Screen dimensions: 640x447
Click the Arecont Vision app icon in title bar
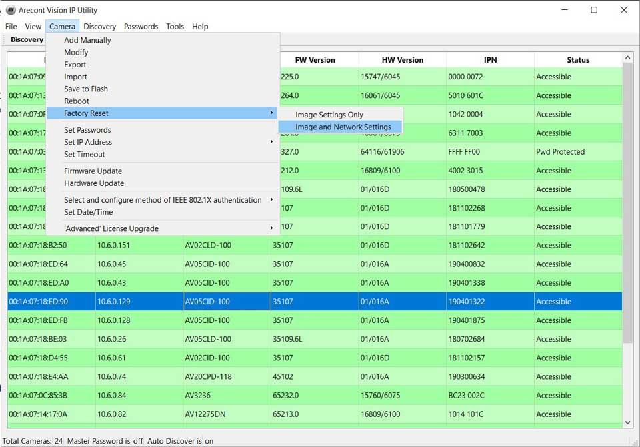pos(11,10)
